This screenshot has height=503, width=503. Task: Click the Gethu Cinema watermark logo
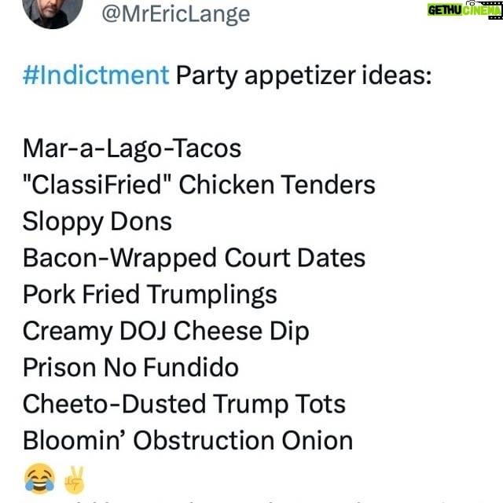(464, 9)
